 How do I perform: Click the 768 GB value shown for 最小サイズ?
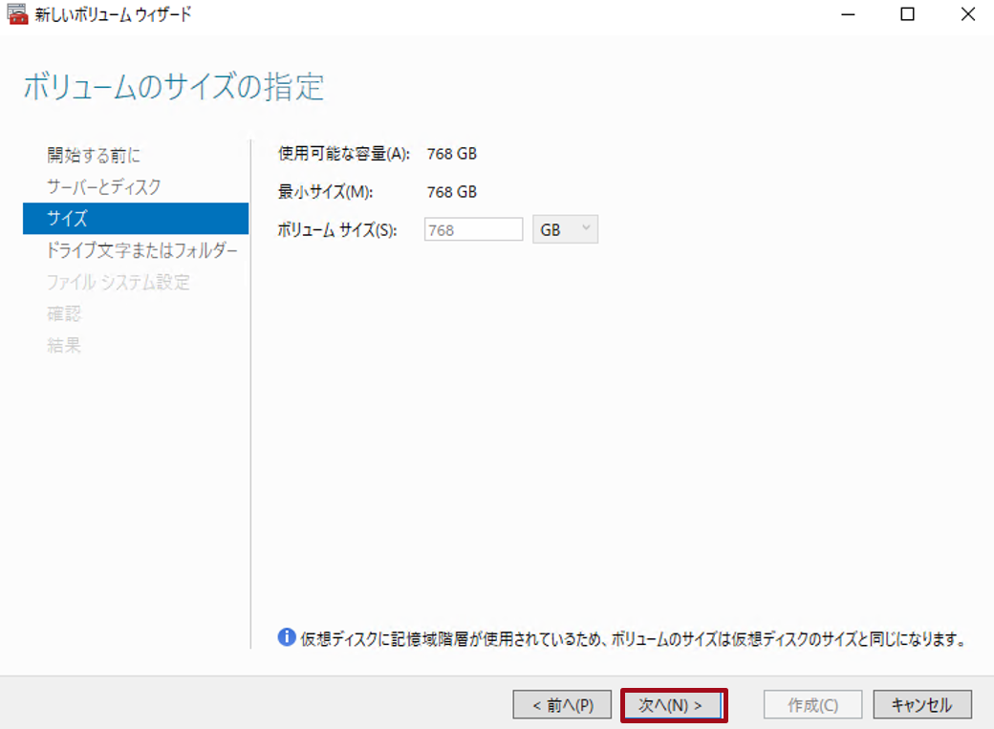(451, 191)
